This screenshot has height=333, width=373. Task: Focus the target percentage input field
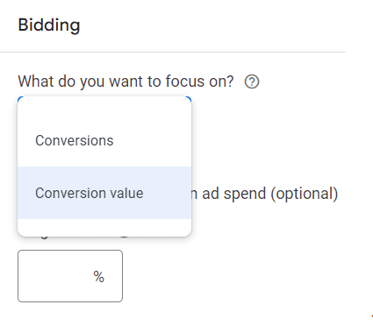click(x=70, y=276)
